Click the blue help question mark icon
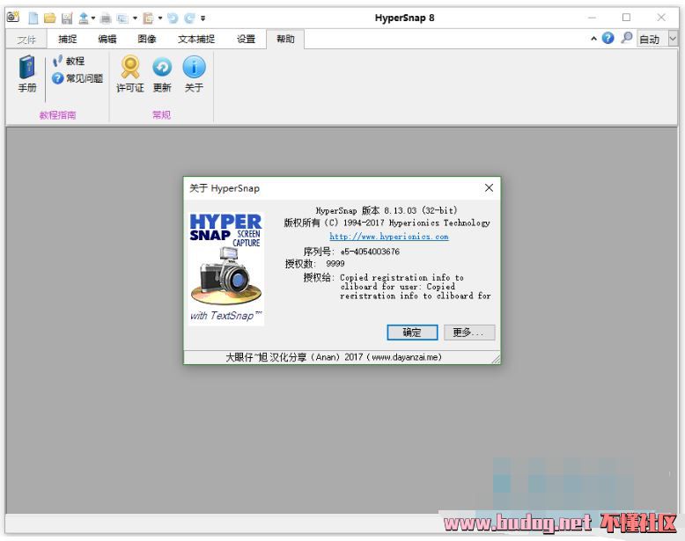This screenshot has height=541, width=685. (x=608, y=39)
